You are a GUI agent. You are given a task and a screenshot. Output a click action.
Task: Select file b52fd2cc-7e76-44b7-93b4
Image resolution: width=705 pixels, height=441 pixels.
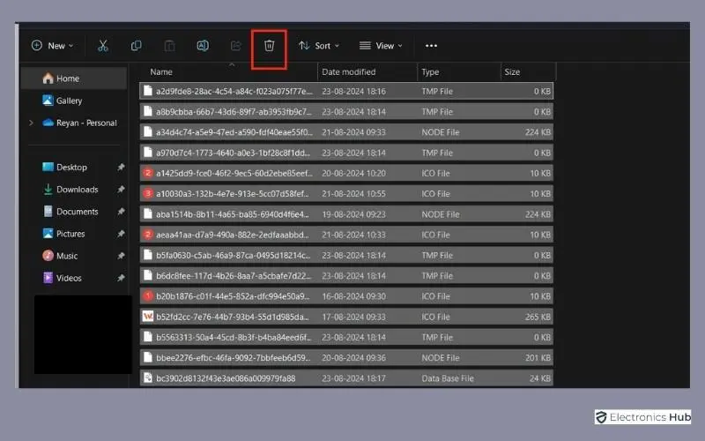tap(346, 317)
